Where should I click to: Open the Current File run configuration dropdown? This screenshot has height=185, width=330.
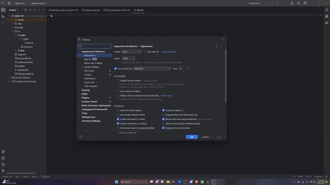255,3
